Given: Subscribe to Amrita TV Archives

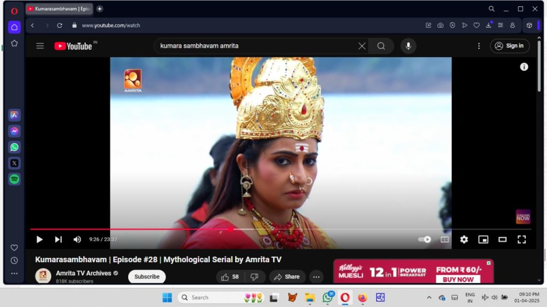Looking at the screenshot, I should (x=147, y=277).
